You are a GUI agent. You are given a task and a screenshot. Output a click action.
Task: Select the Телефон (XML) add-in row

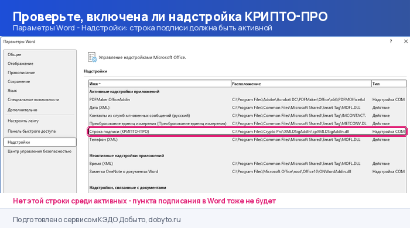coord(247,140)
